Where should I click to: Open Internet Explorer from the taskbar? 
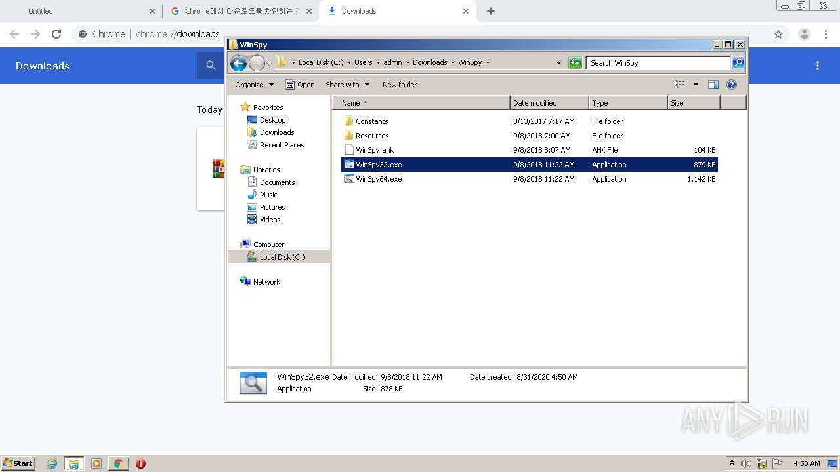click(x=52, y=463)
